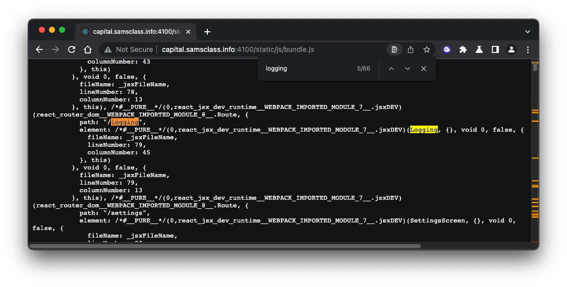
Task: Click the 'SettingsScreen' text in code
Action: tap(437, 220)
